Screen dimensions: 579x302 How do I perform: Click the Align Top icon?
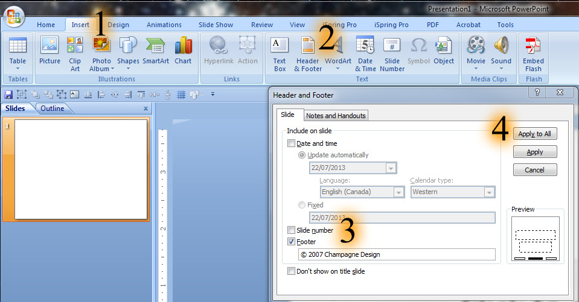point(141,95)
